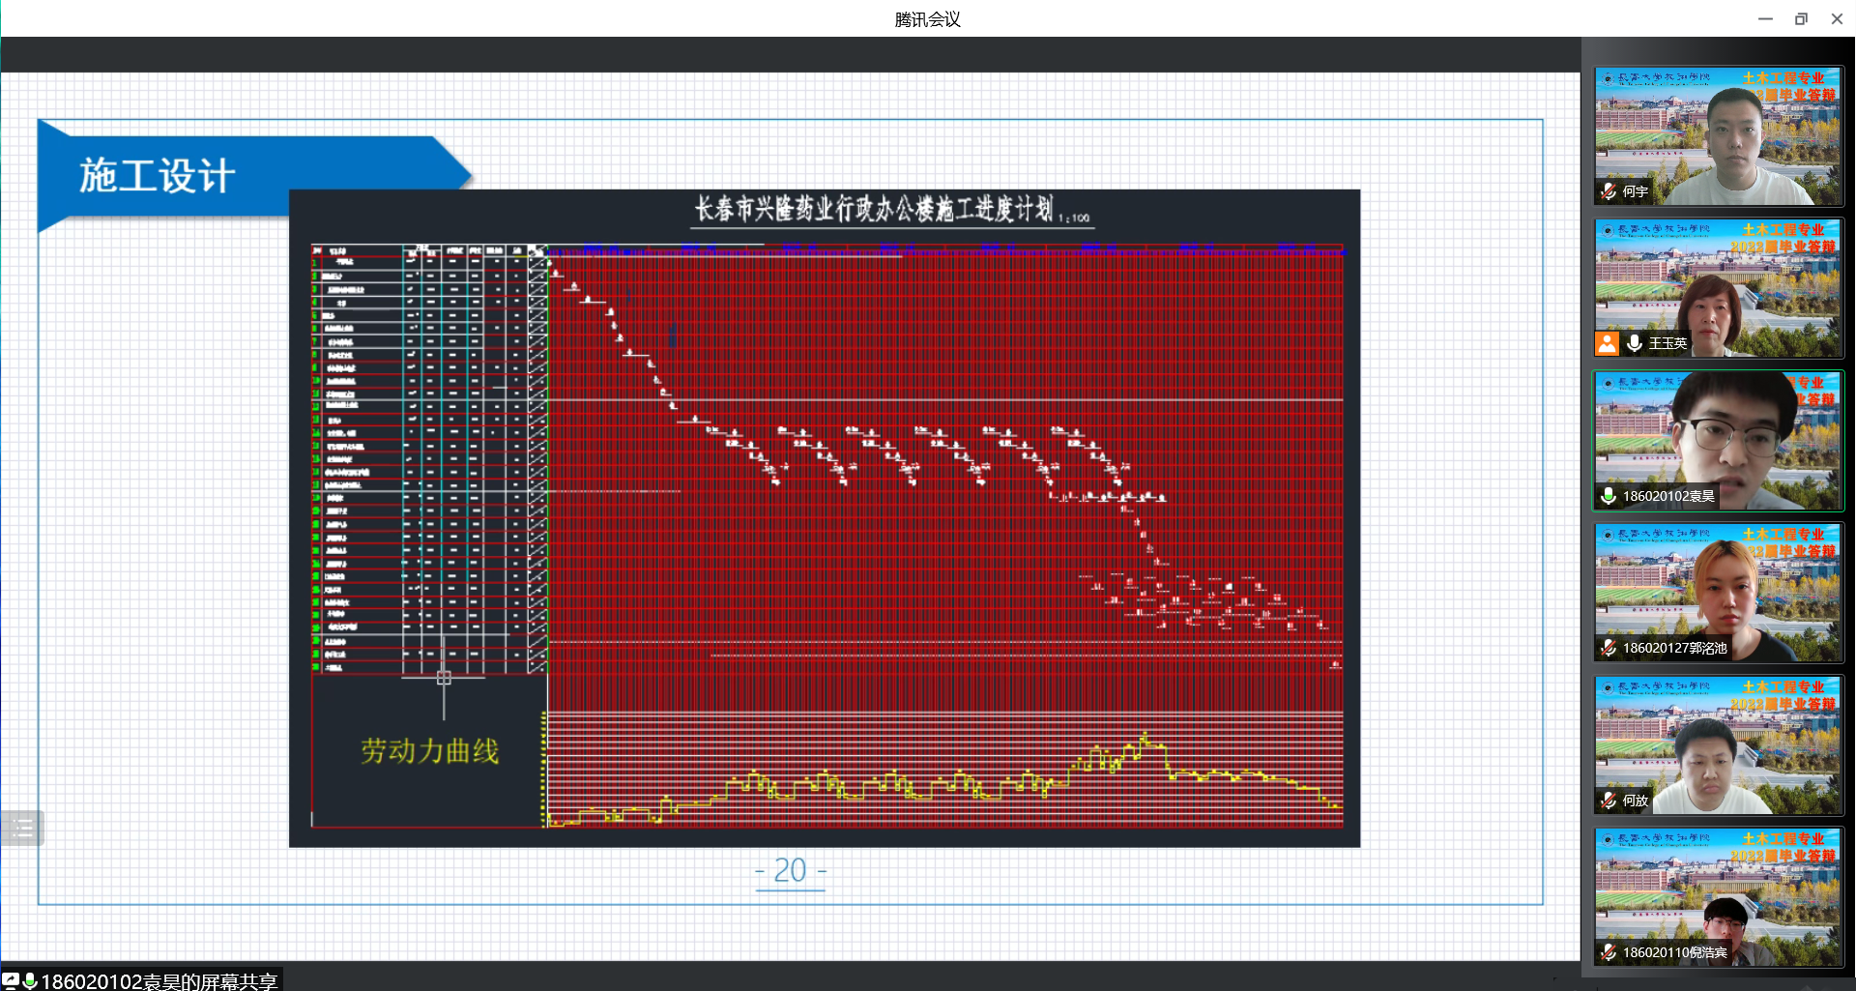Click the muted mic icon beside 186020110倪浩宾

1609,952
